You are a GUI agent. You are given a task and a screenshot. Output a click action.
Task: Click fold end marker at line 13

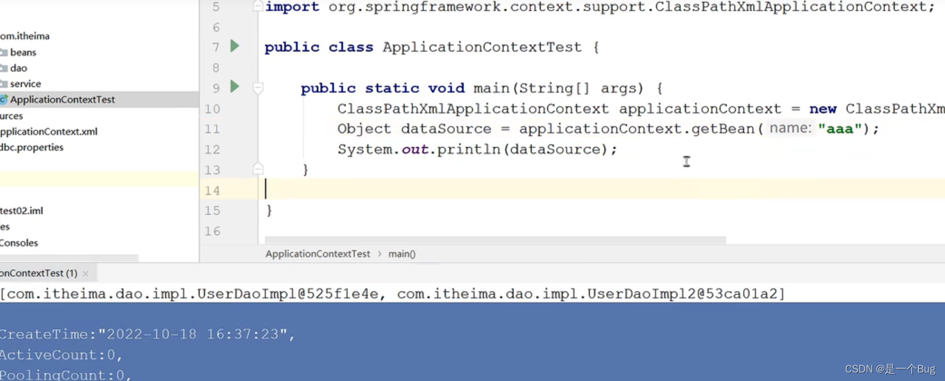258,168
